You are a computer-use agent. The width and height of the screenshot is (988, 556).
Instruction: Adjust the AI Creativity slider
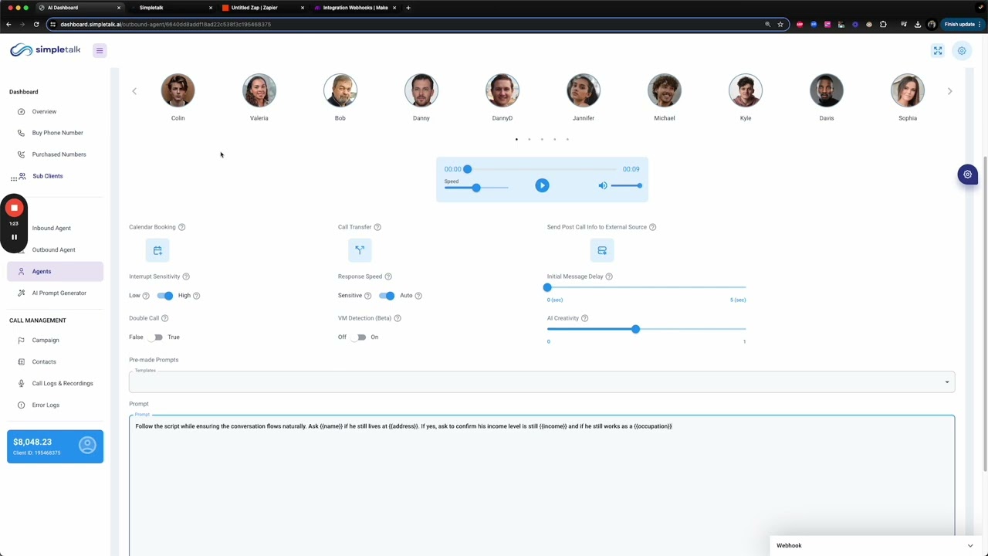[646, 329]
